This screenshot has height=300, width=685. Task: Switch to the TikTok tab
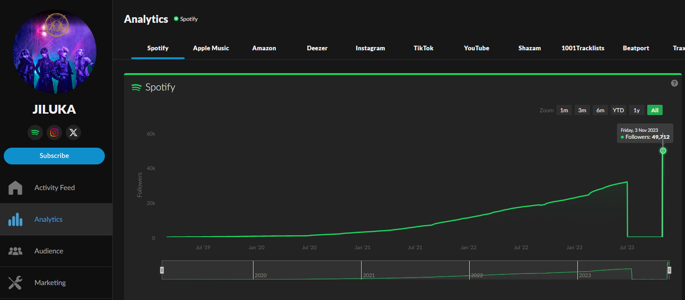coord(424,48)
